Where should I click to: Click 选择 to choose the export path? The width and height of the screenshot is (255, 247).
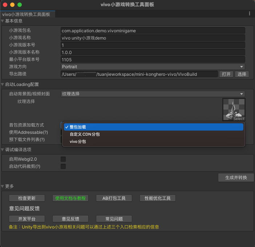coord(242,74)
